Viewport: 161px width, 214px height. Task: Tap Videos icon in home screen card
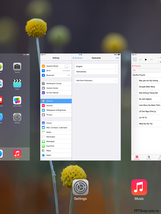click(17, 83)
